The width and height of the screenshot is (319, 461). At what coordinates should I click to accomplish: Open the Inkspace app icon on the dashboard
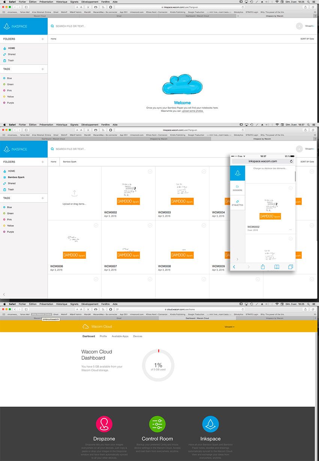pyautogui.click(x=211, y=424)
